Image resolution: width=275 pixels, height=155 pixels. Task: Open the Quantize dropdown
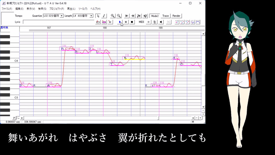point(62,16)
